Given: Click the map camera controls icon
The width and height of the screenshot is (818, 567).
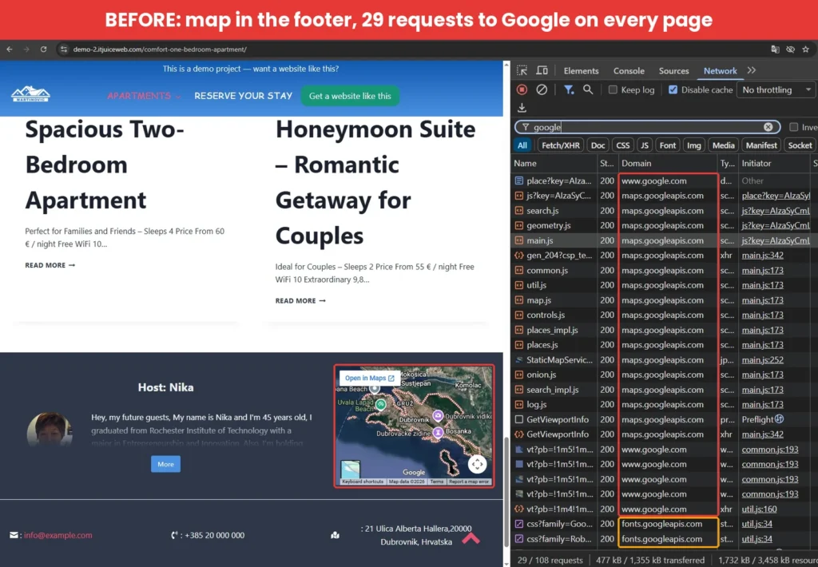Looking at the screenshot, I should point(477,464).
